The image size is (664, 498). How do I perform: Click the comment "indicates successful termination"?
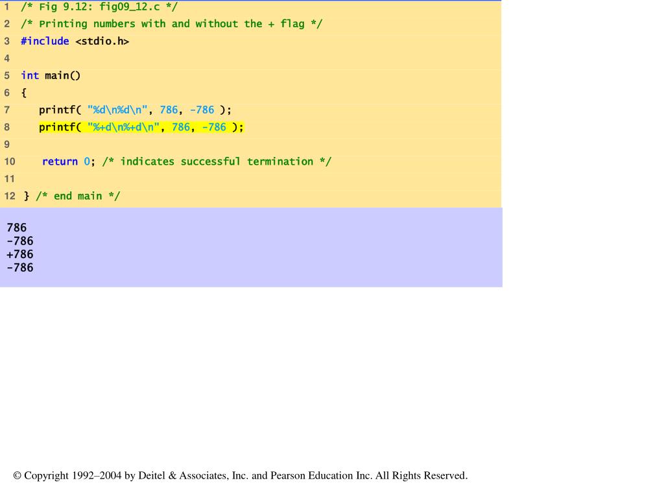pyautogui.click(x=217, y=161)
